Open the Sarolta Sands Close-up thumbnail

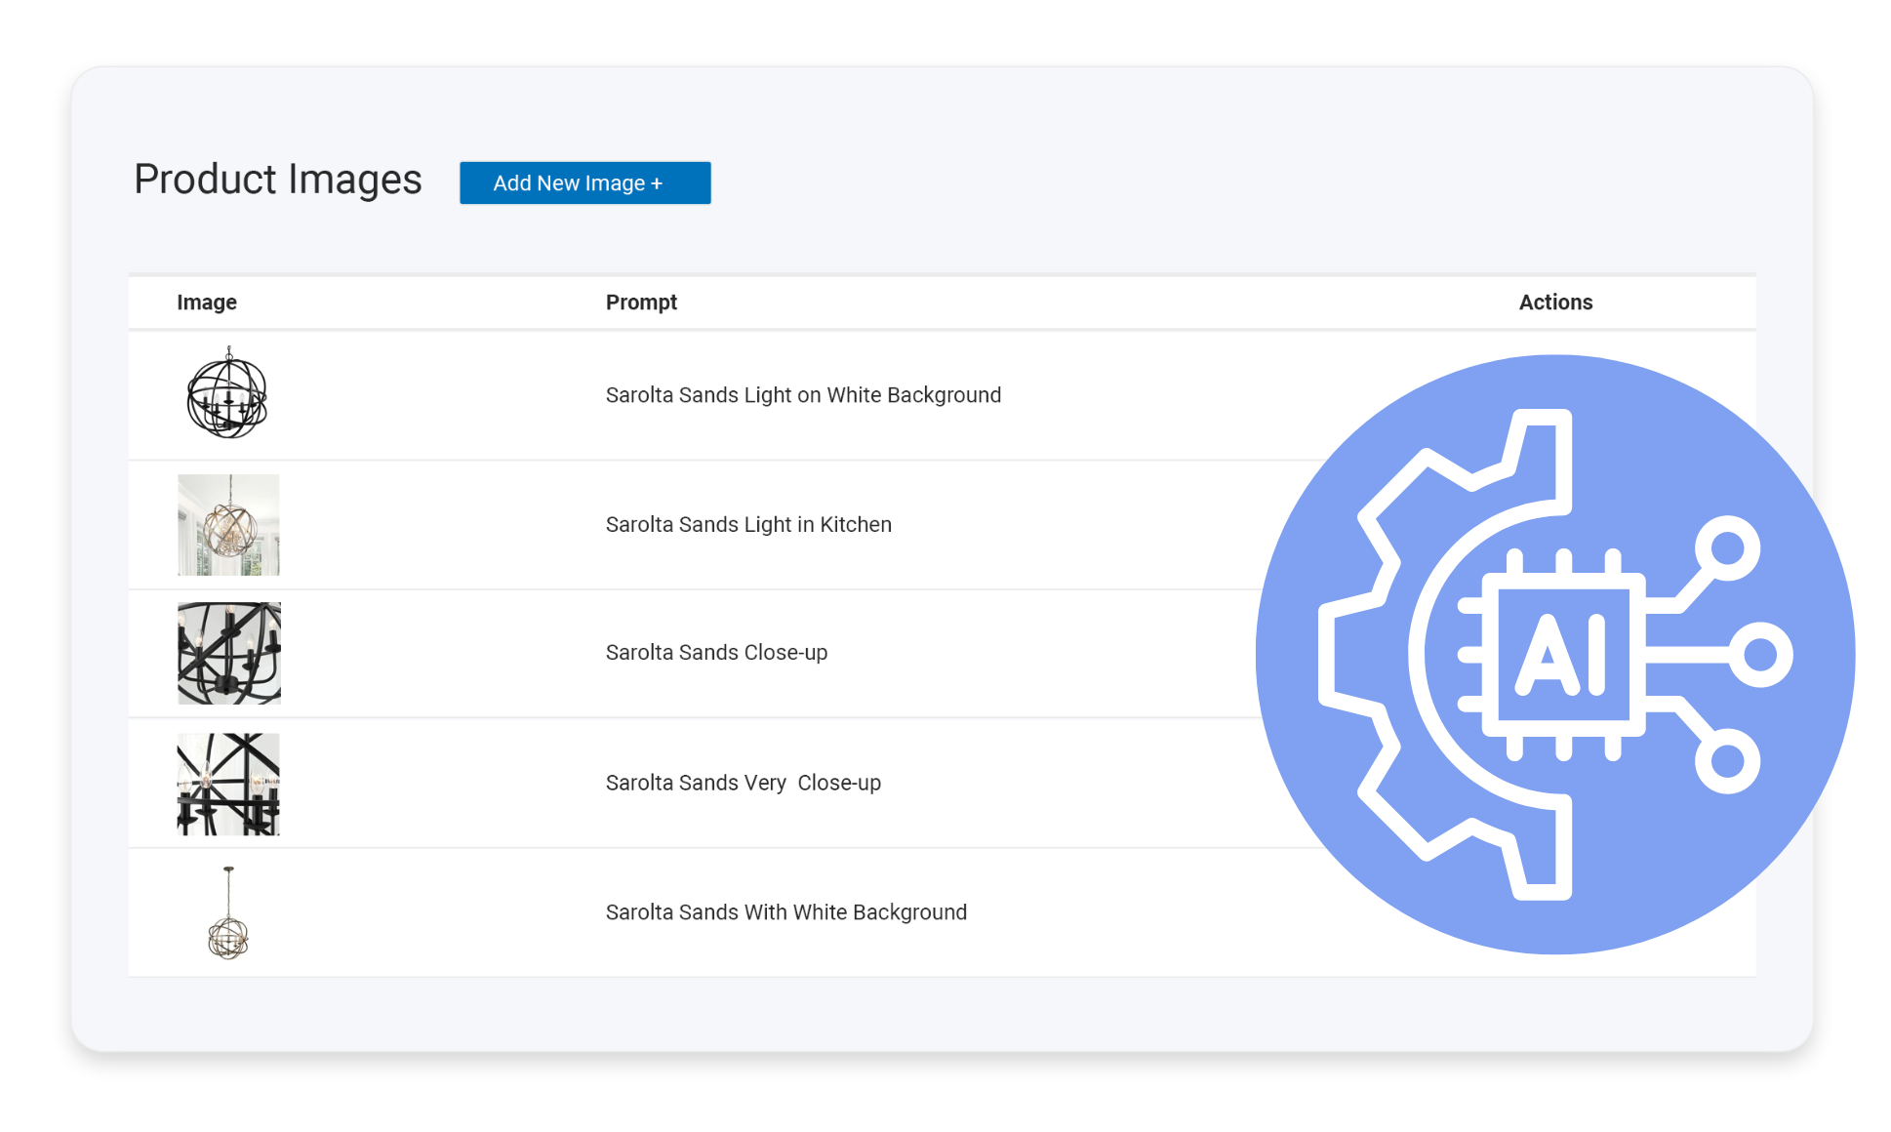pos(228,653)
